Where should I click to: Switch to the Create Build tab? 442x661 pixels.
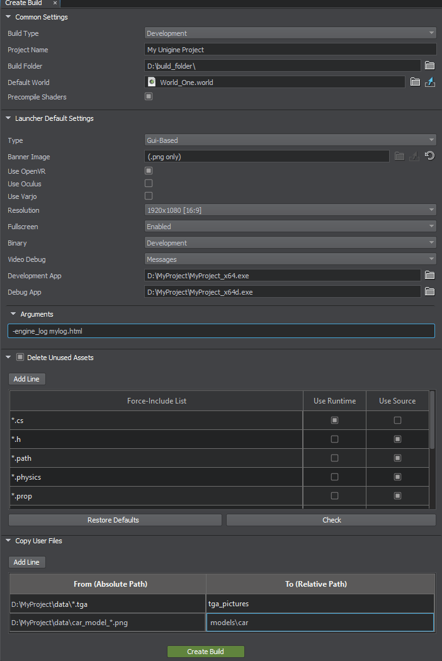24,3
